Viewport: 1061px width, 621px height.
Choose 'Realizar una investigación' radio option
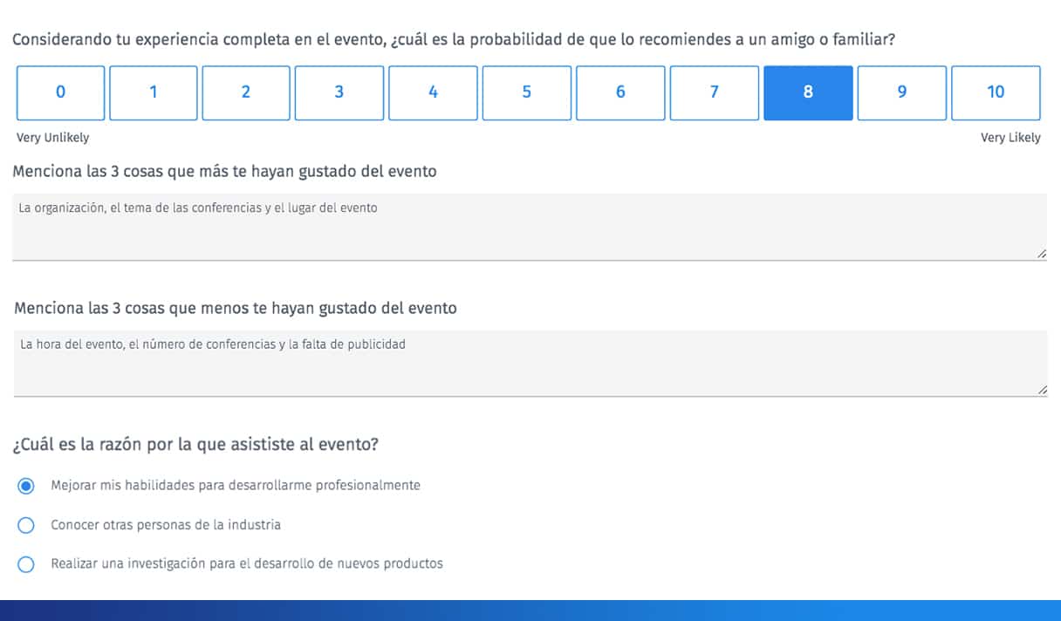coord(26,564)
